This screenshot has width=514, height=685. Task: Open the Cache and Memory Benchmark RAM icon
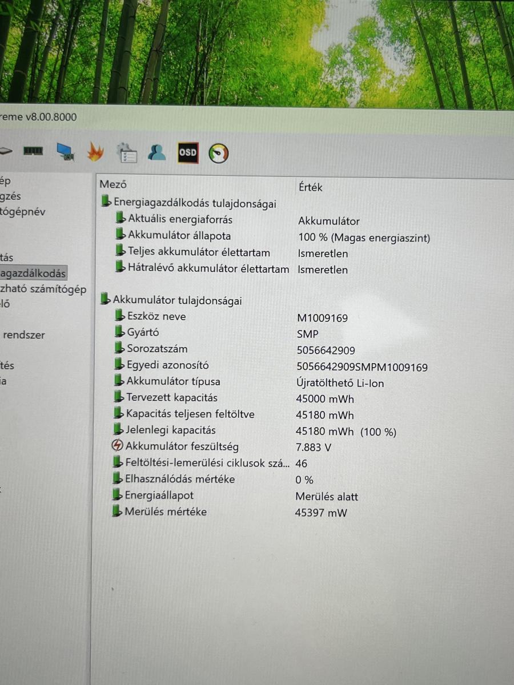point(33,151)
